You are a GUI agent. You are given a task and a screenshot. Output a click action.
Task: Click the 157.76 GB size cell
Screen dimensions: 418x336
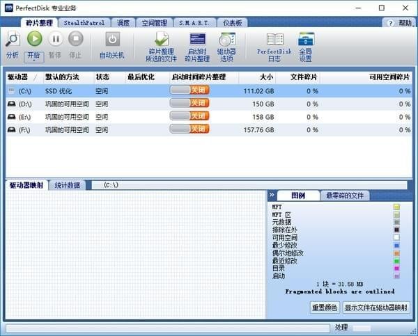tap(259, 130)
